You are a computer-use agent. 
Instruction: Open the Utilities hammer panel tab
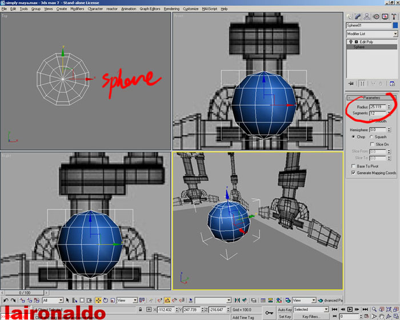pos(395,17)
